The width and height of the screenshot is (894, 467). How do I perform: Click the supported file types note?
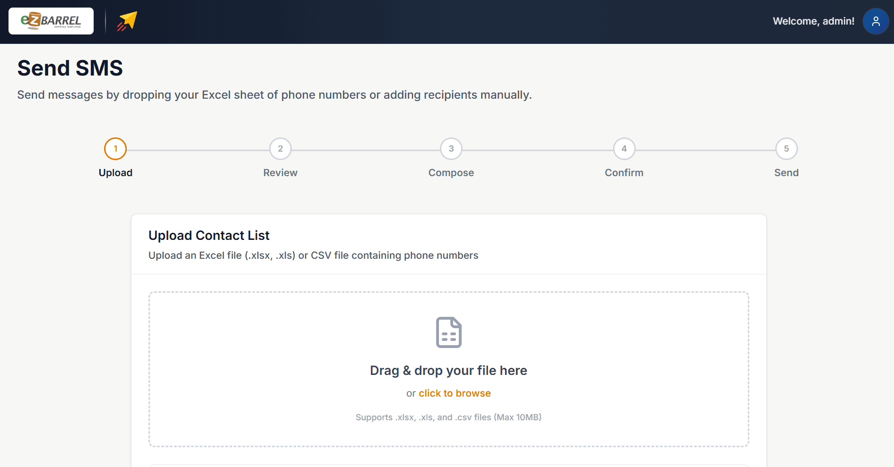pos(448,417)
